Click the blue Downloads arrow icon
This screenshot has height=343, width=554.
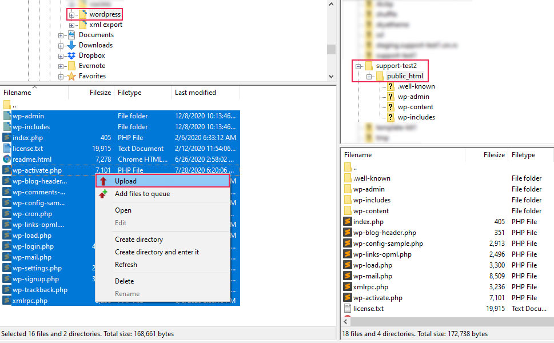pyautogui.click(x=71, y=45)
